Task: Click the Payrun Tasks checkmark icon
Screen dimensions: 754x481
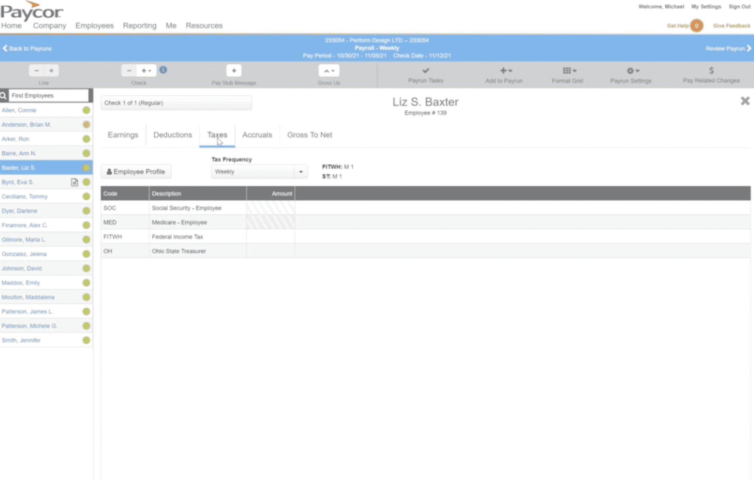Action: (x=425, y=70)
